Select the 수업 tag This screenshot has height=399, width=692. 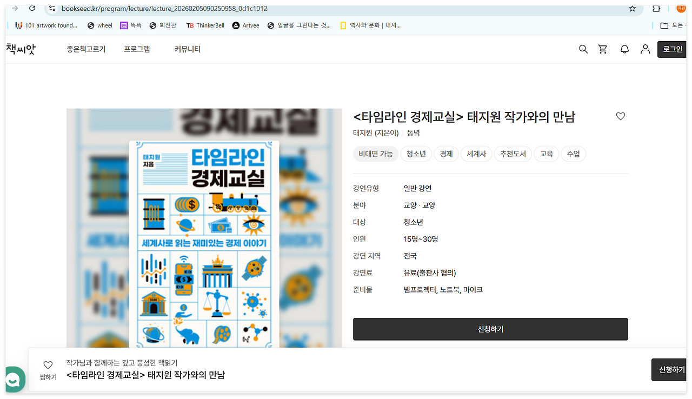[573, 154]
